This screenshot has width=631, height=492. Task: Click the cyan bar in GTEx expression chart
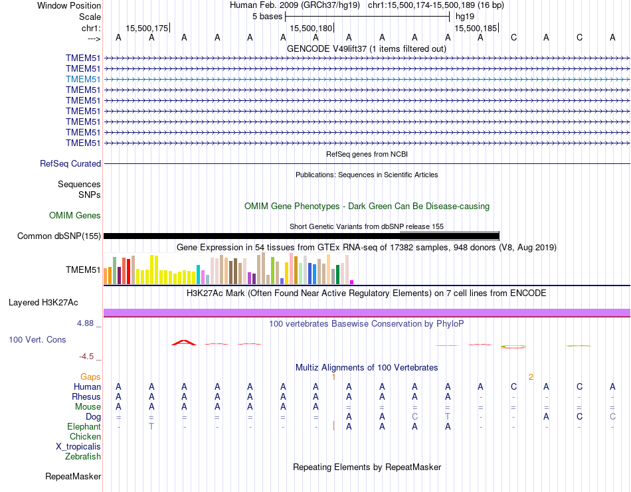click(x=198, y=275)
